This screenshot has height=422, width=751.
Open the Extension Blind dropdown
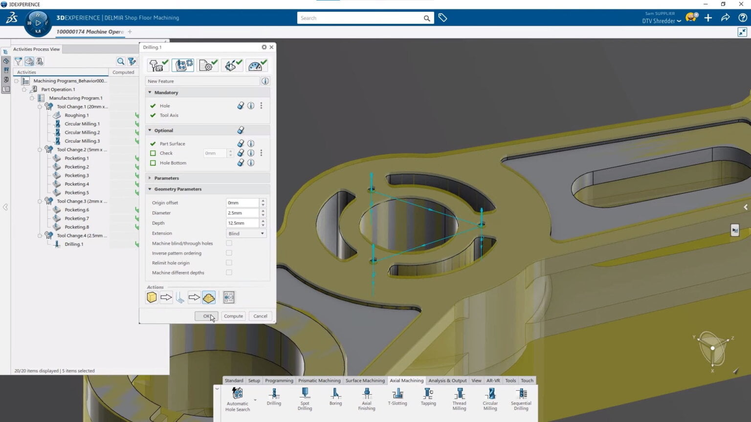coord(246,233)
